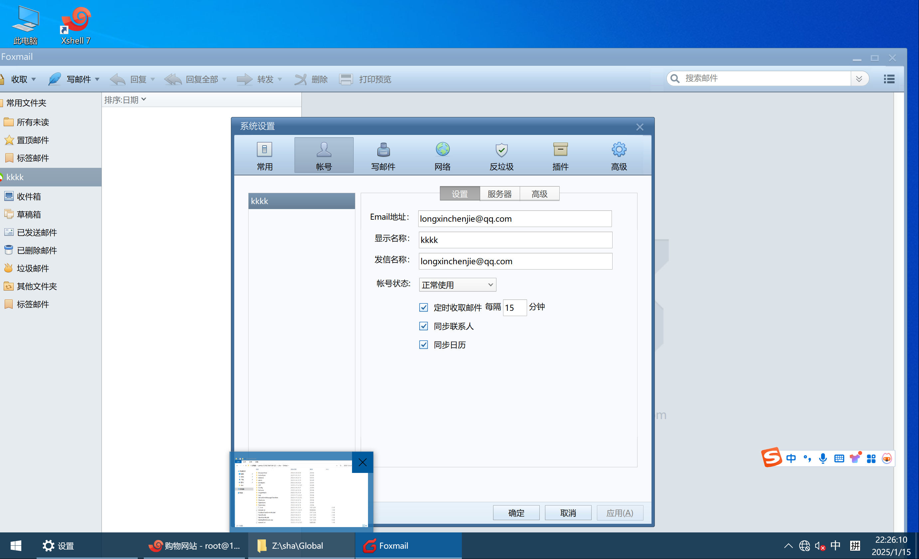Image resolution: width=919 pixels, height=559 pixels.
Task: Switch to the 高级 account sub-tab
Action: coord(539,194)
